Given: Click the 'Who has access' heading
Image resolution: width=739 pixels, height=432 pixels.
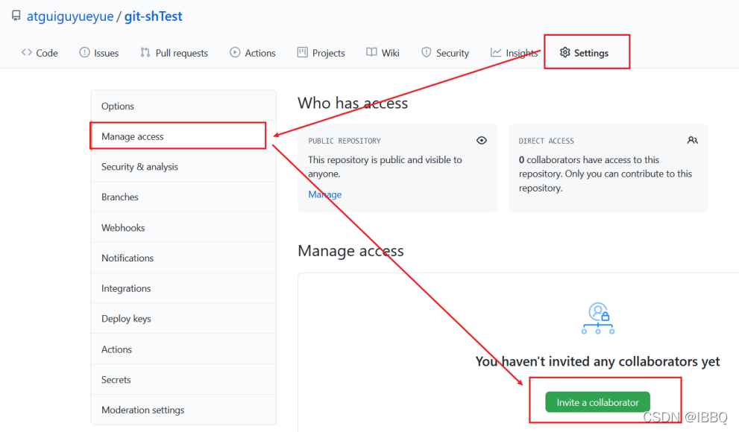Looking at the screenshot, I should click(x=353, y=103).
